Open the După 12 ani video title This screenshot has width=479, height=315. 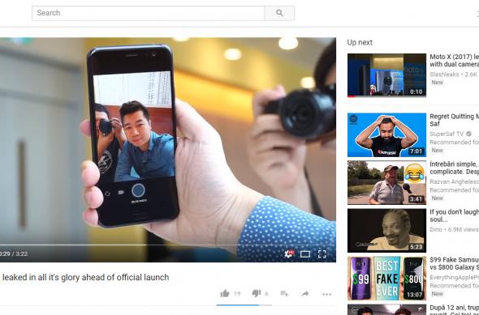(455, 309)
